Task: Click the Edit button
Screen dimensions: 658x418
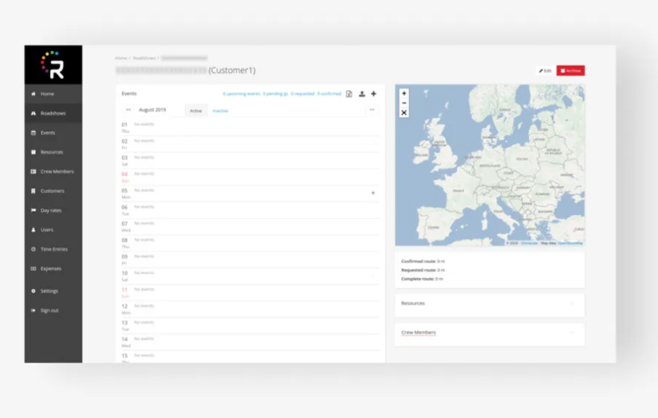Action: click(x=545, y=71)
